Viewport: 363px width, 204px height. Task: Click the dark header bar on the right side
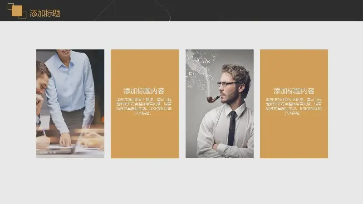point(278,10)
